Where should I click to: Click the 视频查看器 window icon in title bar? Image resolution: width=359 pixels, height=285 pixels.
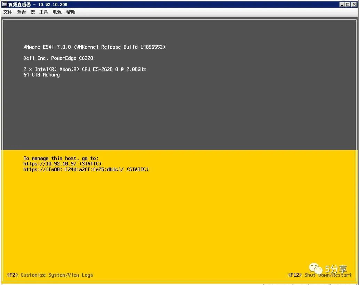tap(5, 5)
